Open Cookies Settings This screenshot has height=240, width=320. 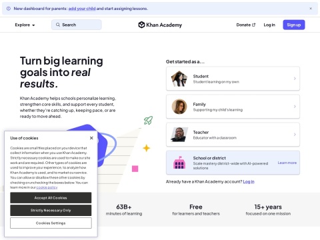pos(51,223)
